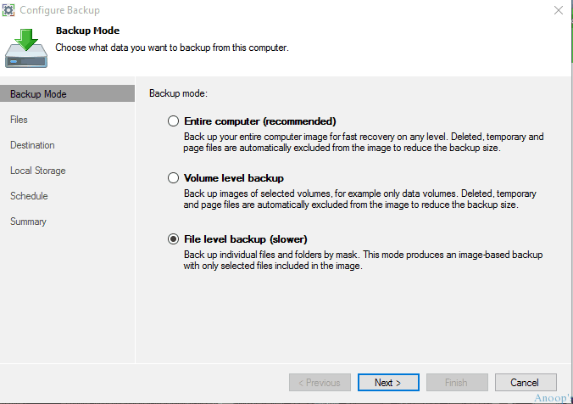The width and height of the screenshot is (573, 404).
Task: Click the Finish button
Action: tap(457, 383)
